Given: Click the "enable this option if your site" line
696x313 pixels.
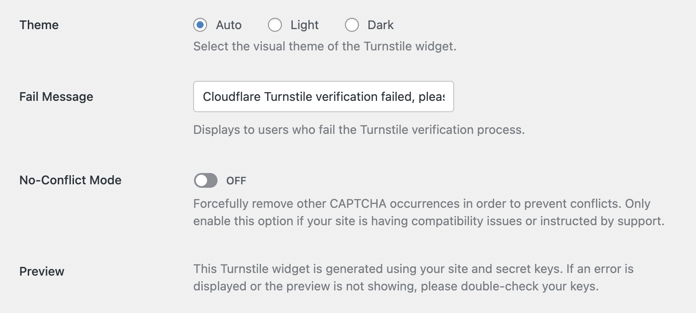Looking at the screenshot, I should pyautogui.click(x=428, y=221).
